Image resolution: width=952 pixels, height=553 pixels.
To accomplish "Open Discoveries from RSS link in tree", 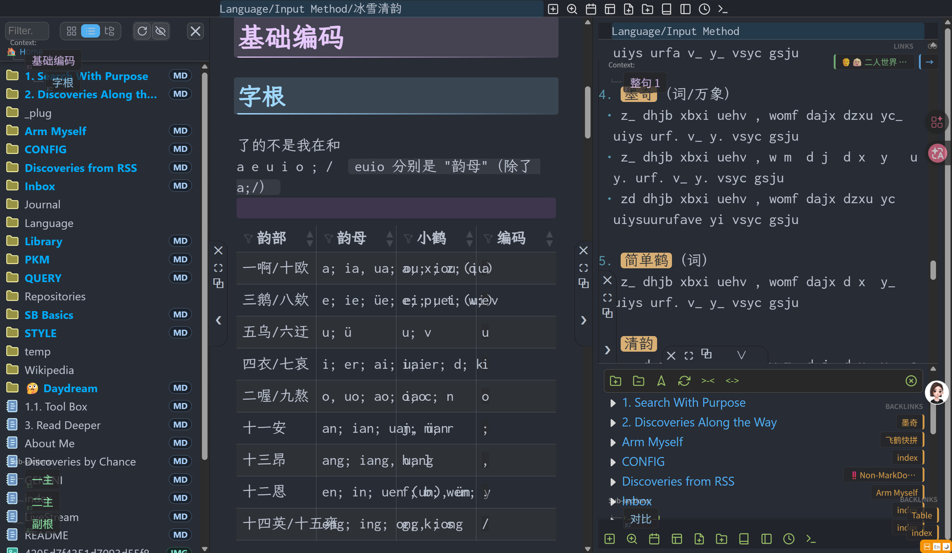I will 678,482.
